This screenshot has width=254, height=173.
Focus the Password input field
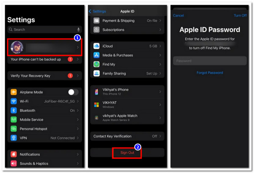point(210,61)
